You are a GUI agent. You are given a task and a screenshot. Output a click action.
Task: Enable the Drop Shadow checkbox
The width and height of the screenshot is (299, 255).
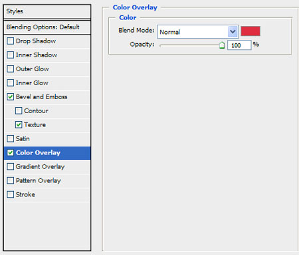click(x=10, y=41)
